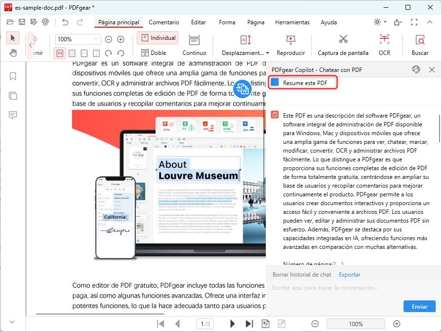Open the Buscar search tool

[x=420, y=45]
